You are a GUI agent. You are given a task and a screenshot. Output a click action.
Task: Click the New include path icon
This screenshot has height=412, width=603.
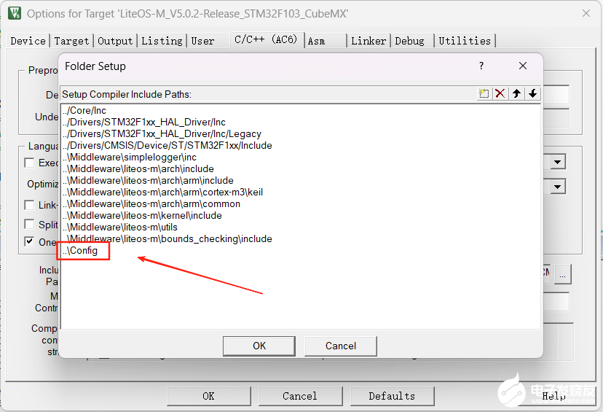[484, 93]
